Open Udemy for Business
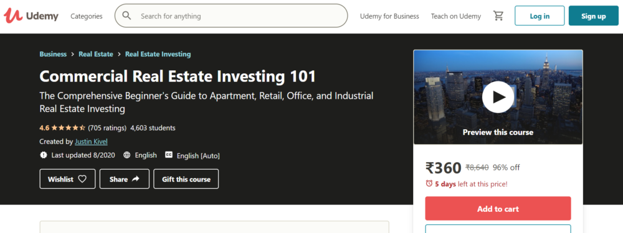The image size is (623, 233). (389, 16)
